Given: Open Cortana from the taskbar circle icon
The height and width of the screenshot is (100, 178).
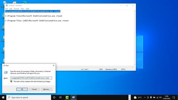Looking at the screenshot, I should (54, 97).
